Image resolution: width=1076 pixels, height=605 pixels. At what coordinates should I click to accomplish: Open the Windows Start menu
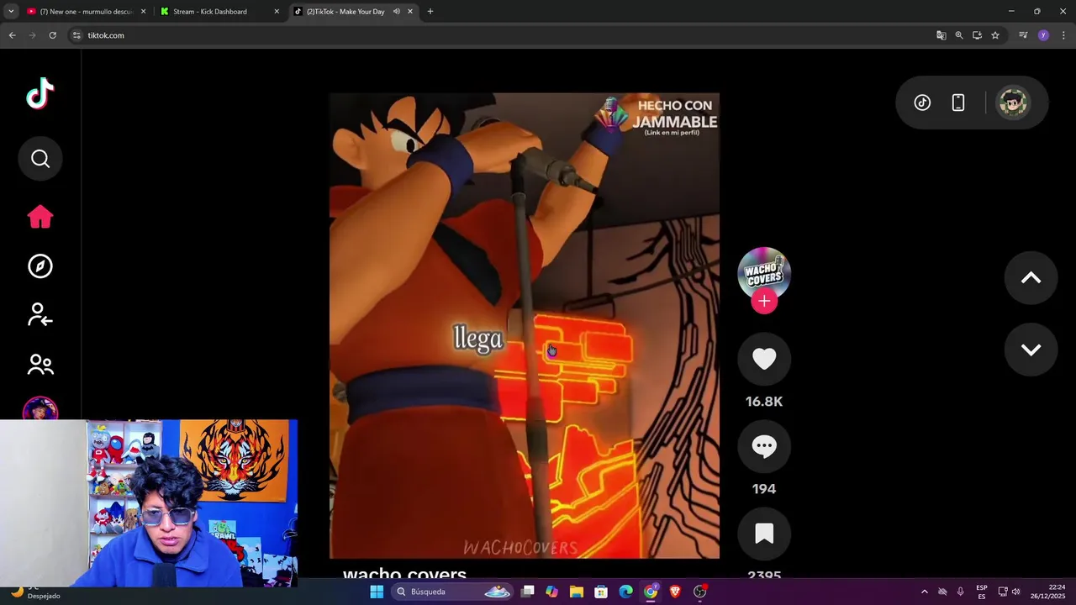[x=377, y=592]
